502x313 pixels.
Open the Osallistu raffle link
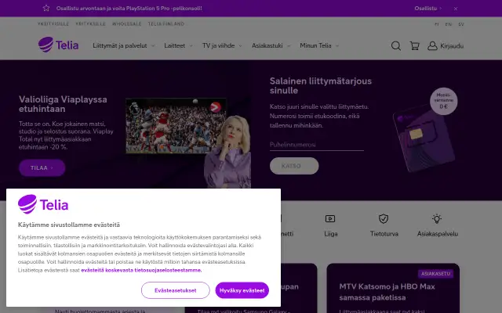click(x=427, y=9)
